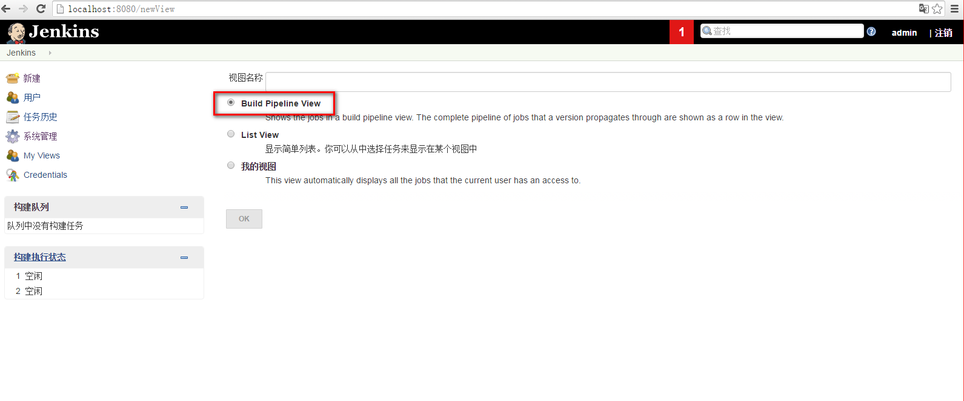
Task: Click the 注销 logout link
Action: pos(943,33)
